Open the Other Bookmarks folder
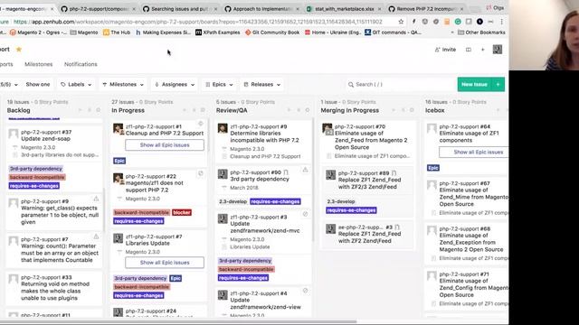 pos(481,32)
